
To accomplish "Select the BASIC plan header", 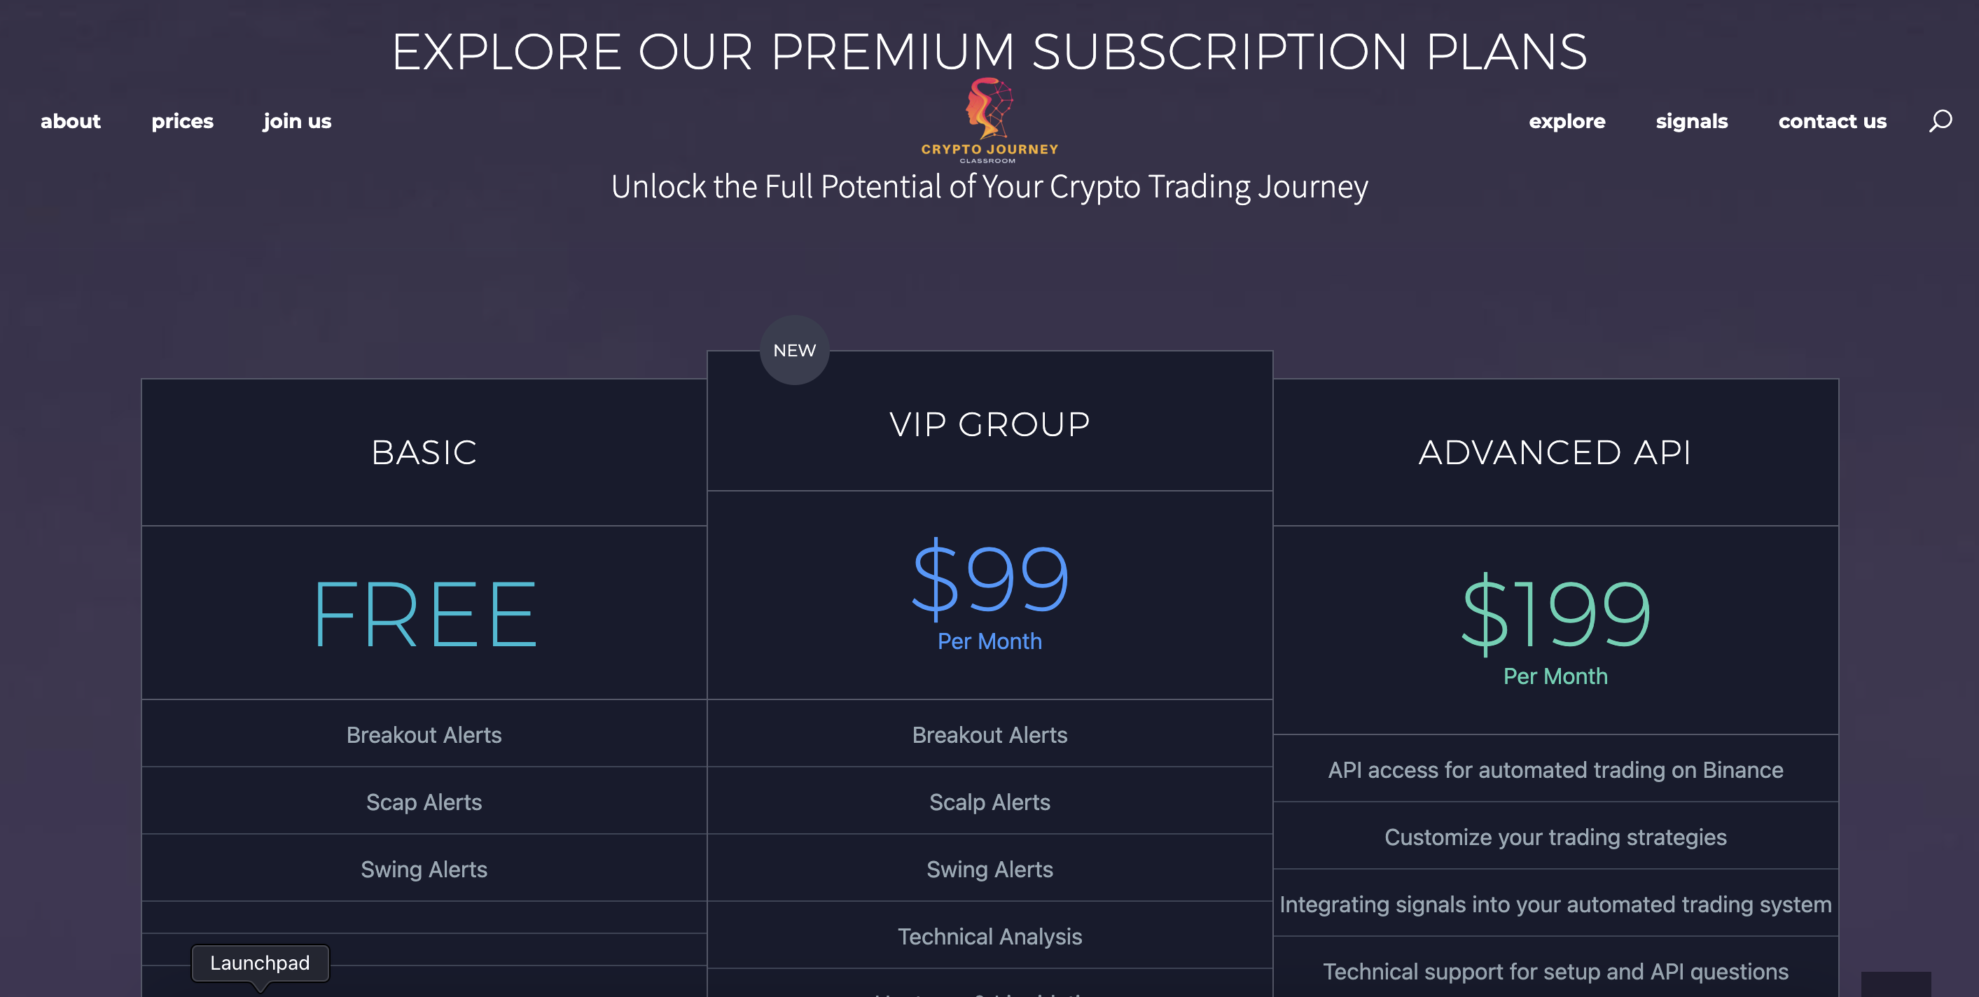I will coord(424,452).
